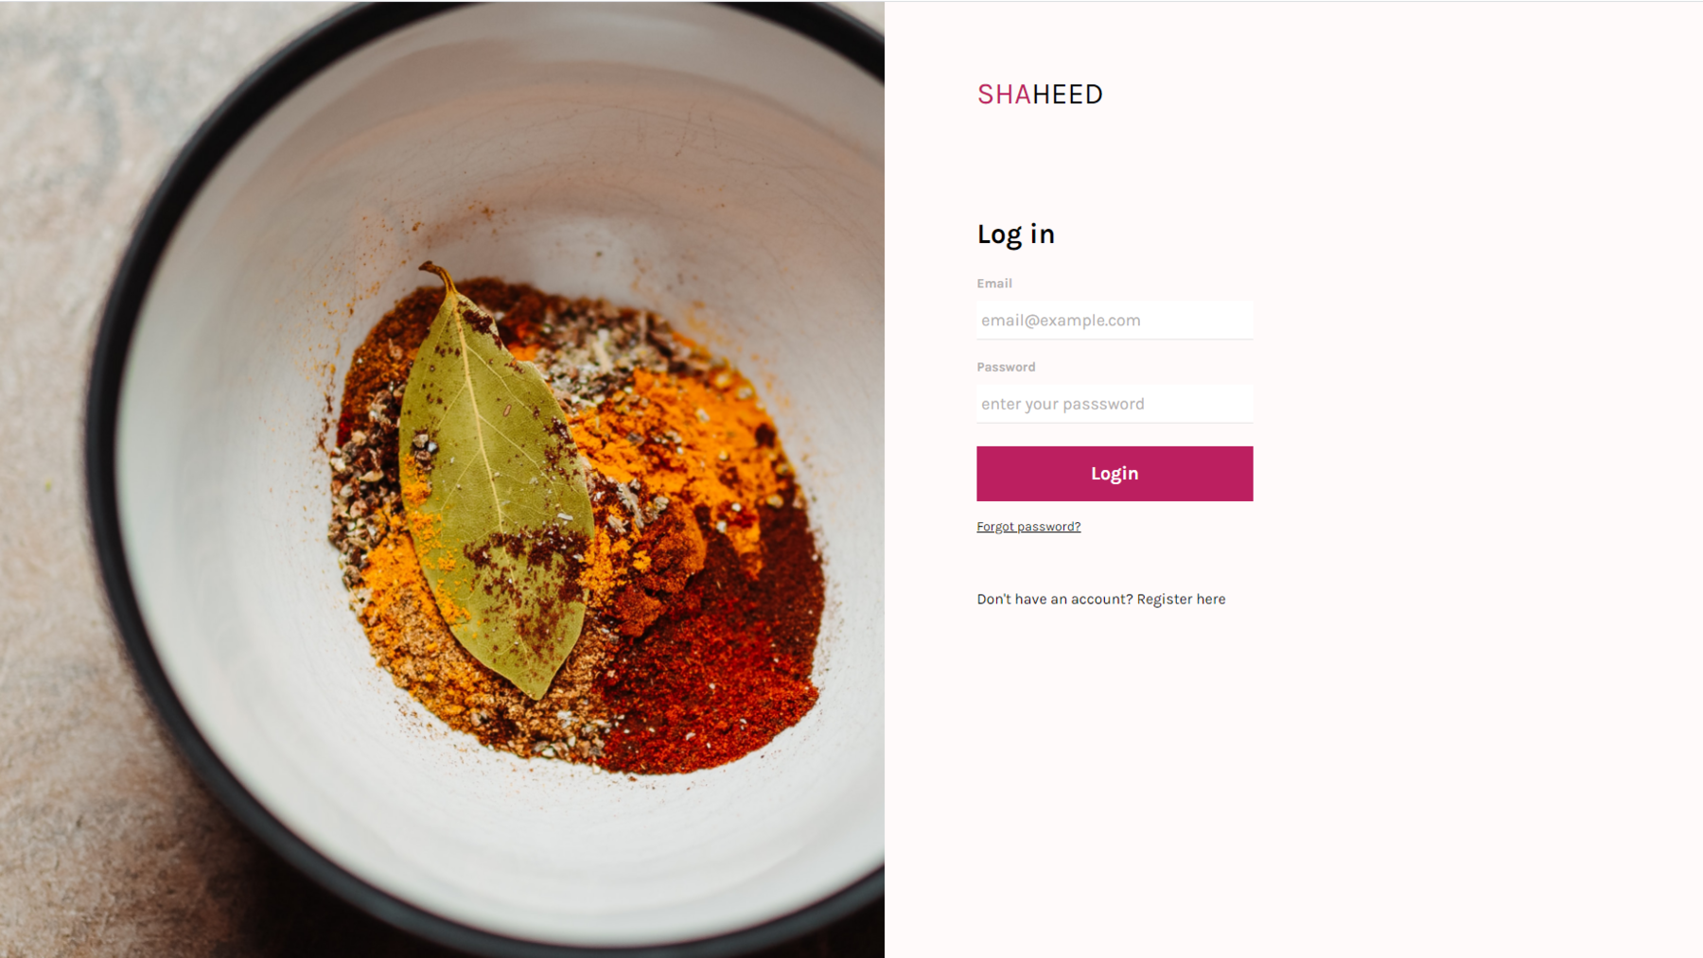
Task: Click the red paprika powder in photo
Action: pyautogui.click(x=719, y=653)
